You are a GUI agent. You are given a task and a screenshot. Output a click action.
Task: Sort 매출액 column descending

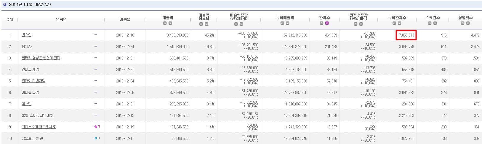pos(170,23)
